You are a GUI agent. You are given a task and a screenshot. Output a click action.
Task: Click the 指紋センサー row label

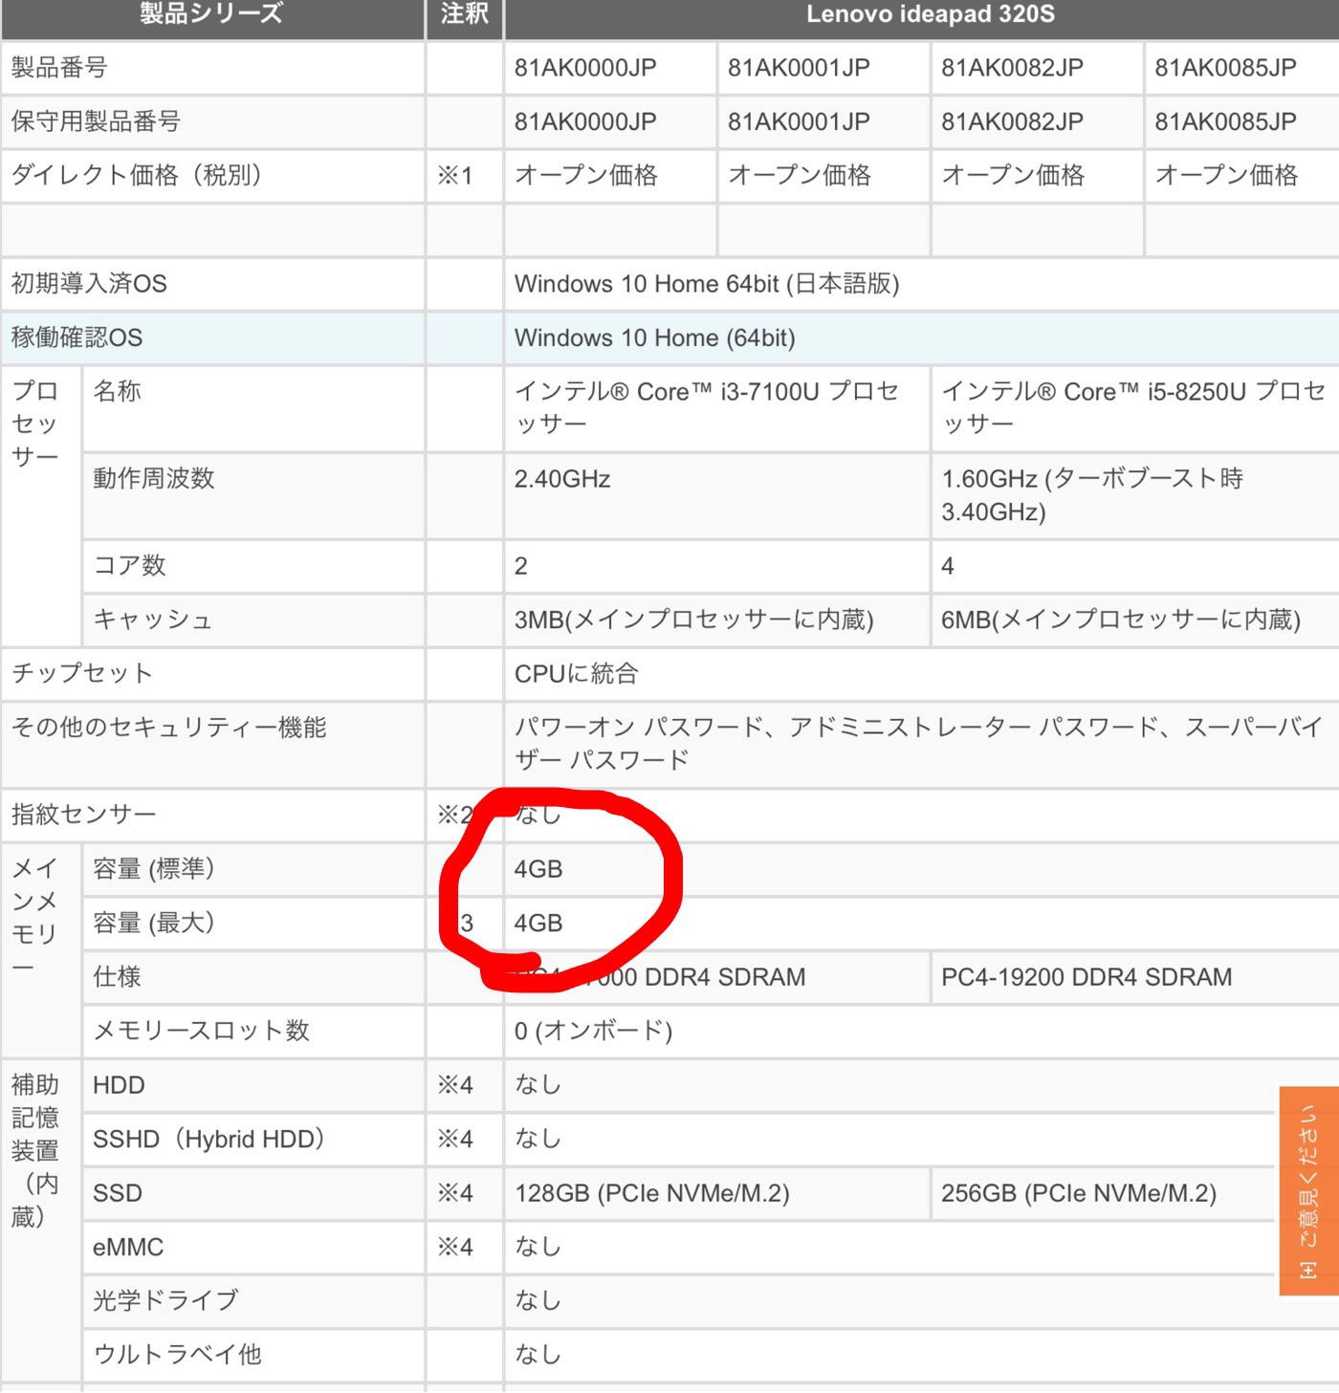[x=83, y=815]
